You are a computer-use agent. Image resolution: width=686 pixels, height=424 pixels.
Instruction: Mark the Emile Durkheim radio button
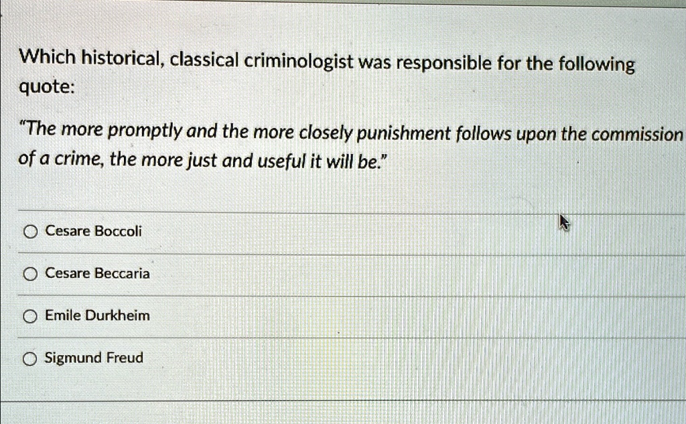pyautogui.click(x=30, y=316)
